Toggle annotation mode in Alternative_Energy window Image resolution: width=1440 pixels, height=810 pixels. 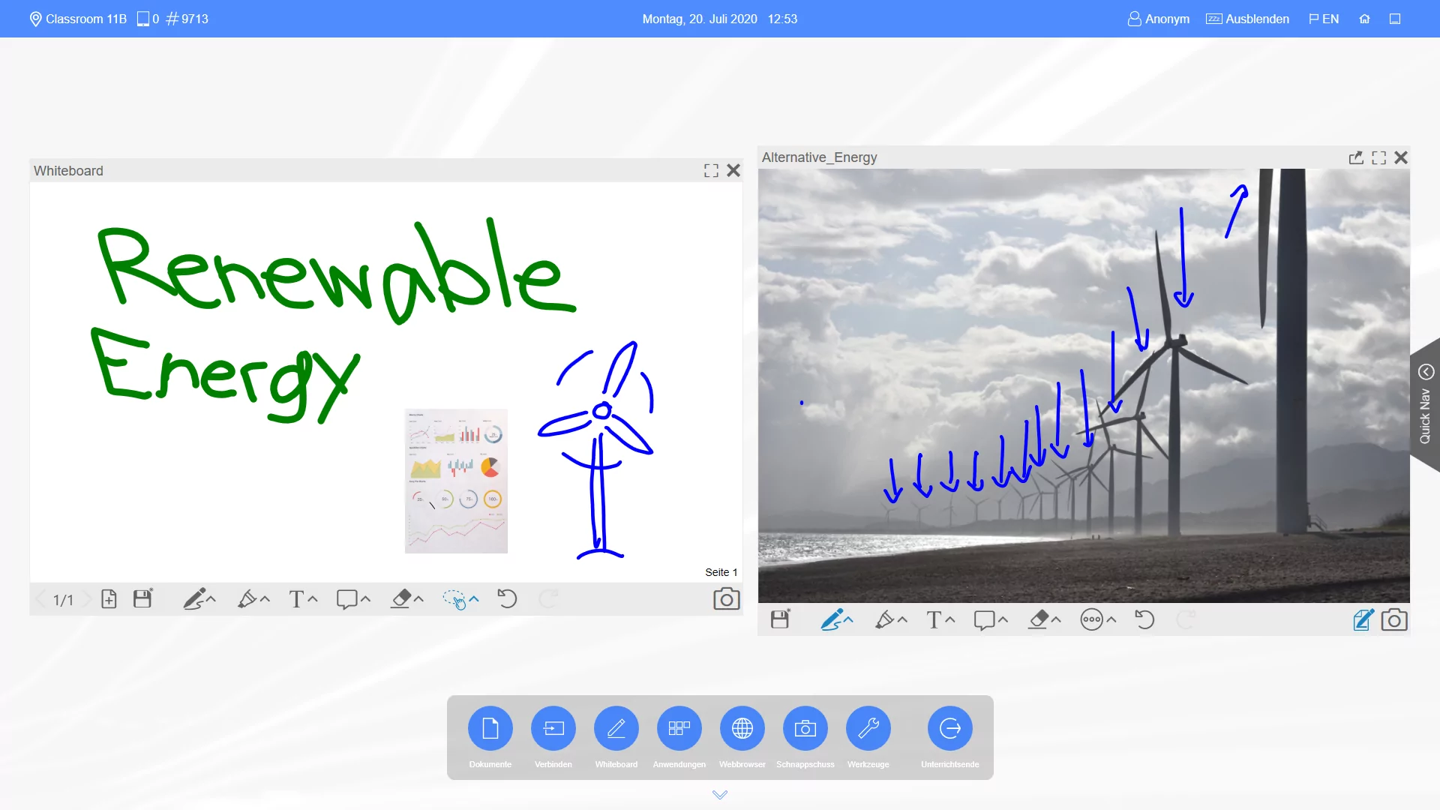(1363, 619)
